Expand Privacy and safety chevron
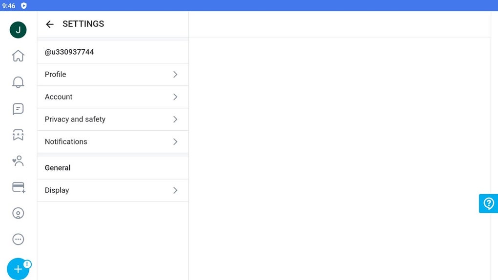This screenshot has height=280, width=498. (175, 120)
